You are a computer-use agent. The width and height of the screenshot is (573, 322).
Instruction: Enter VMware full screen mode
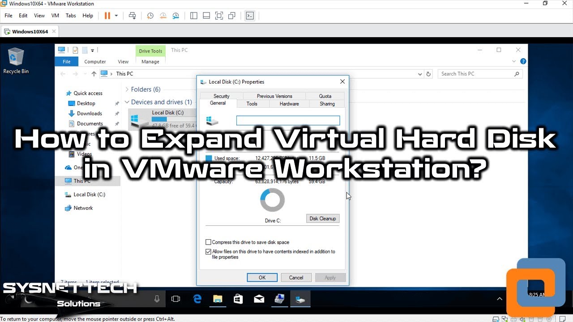pyautogui.click(x=219, y=15)
